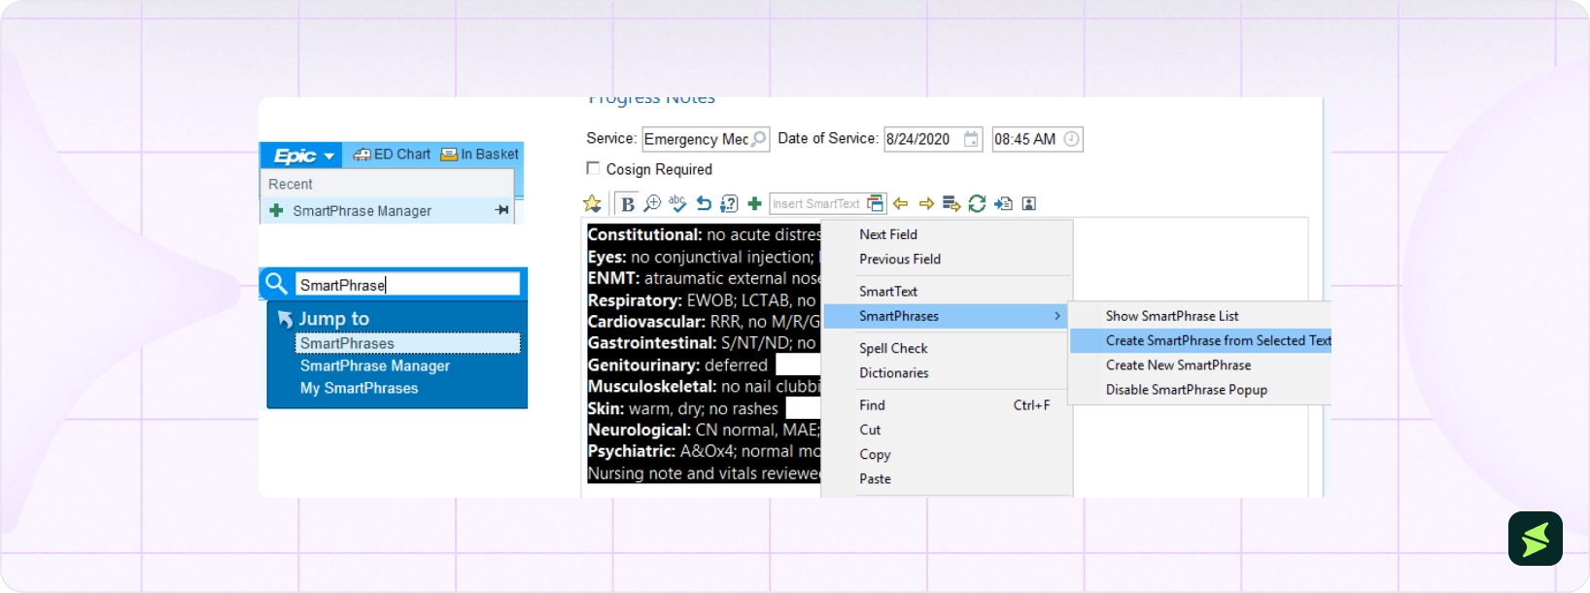This screenshot has height=593, width=1590.
Task: Click the zoom magnifier plus icon
Action: click(652, 203)
